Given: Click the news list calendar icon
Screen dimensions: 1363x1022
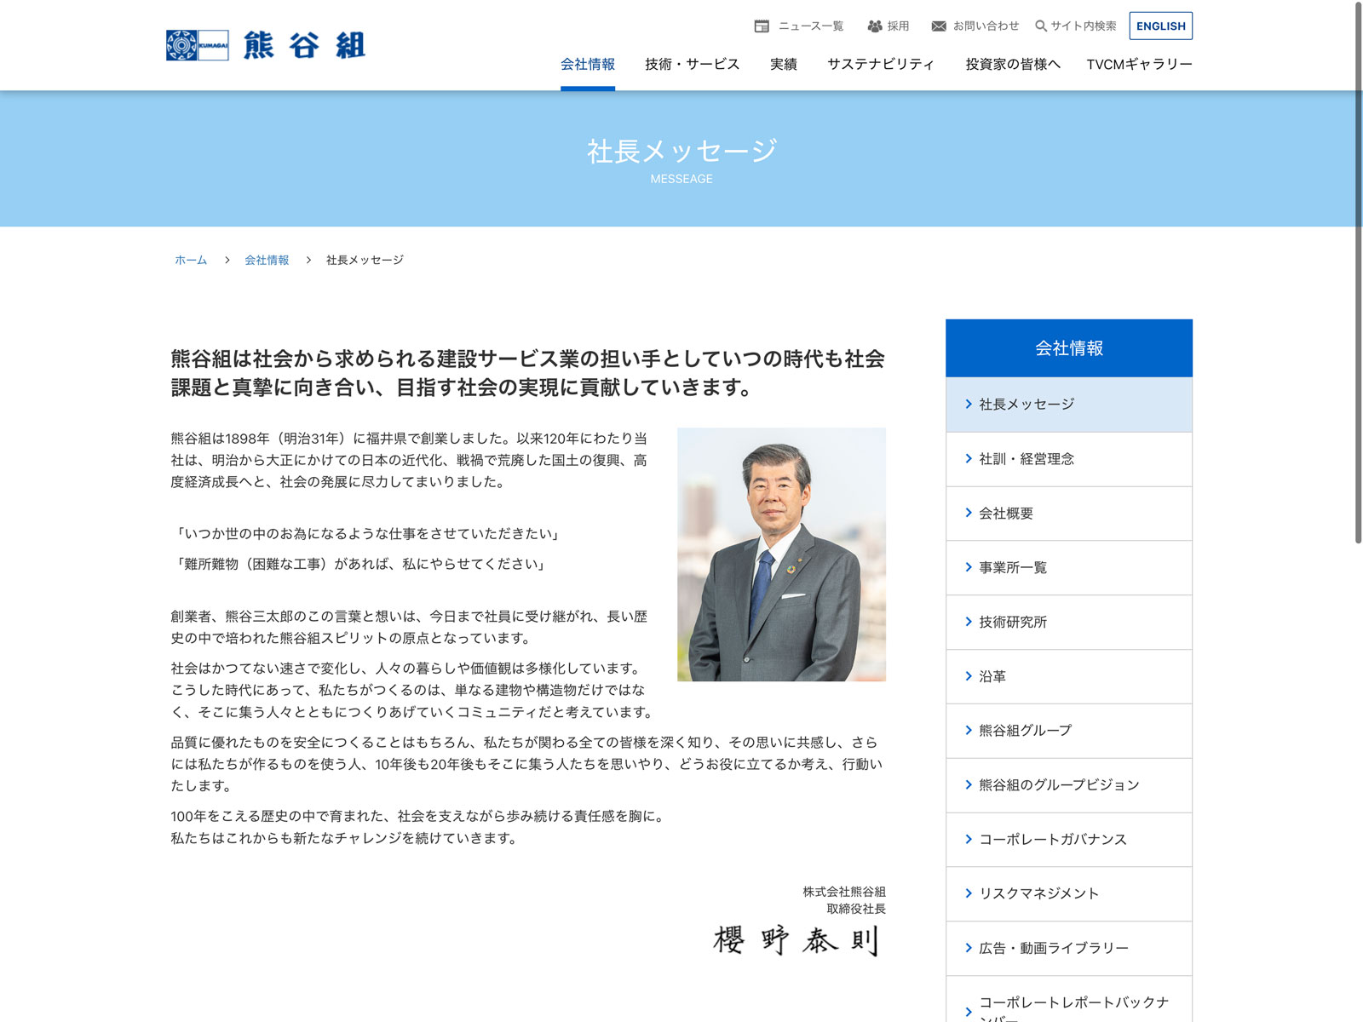Looking at the screenshot, I should point(762,26).
